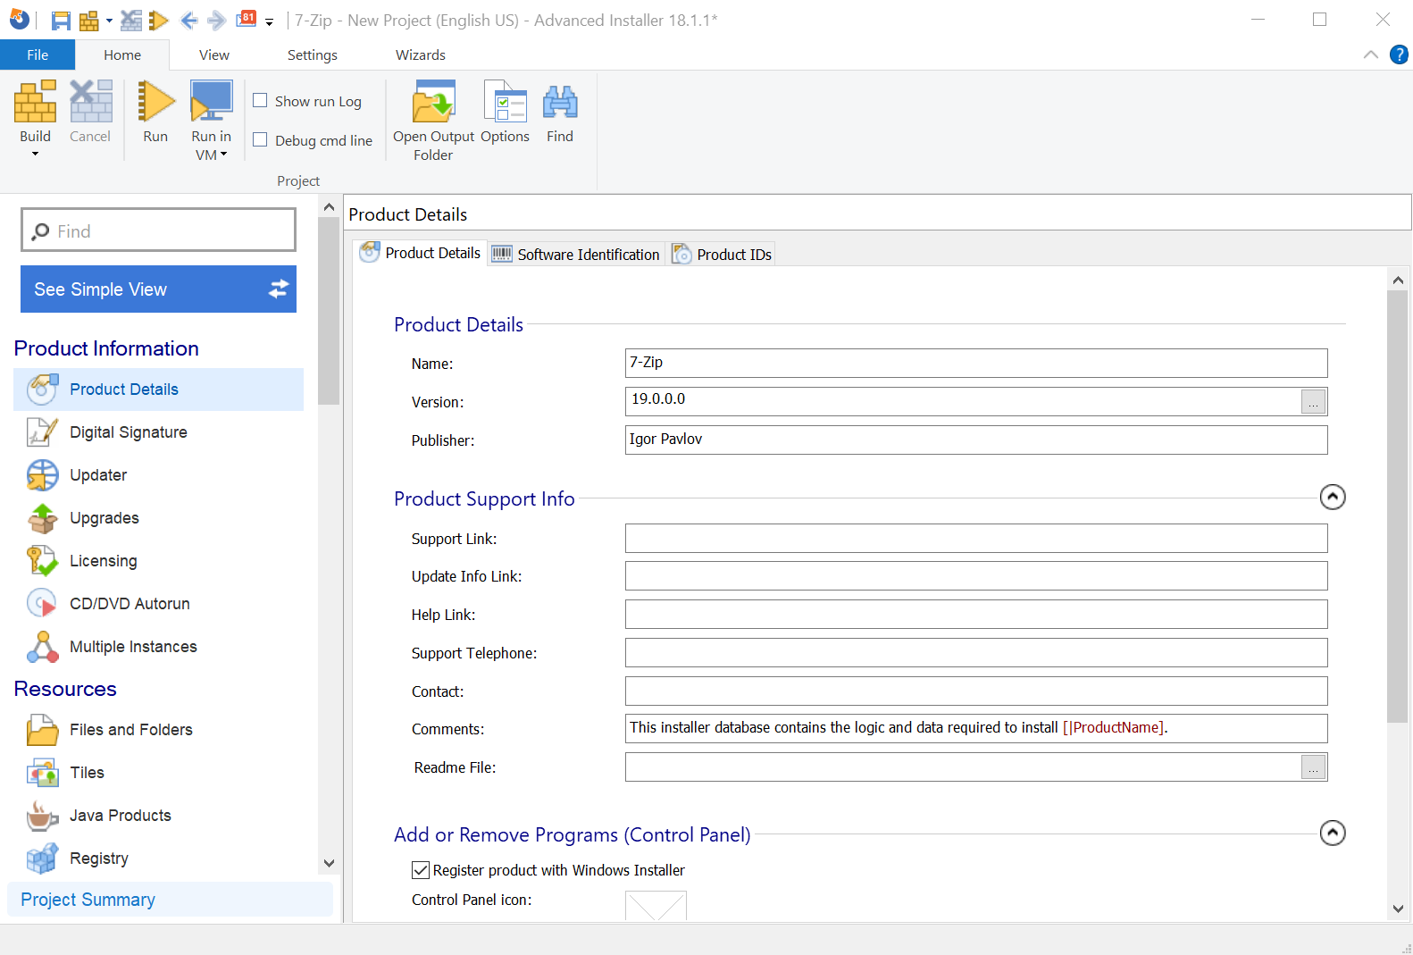
Task: Open the File menu
Action: (x=38, y=54)
